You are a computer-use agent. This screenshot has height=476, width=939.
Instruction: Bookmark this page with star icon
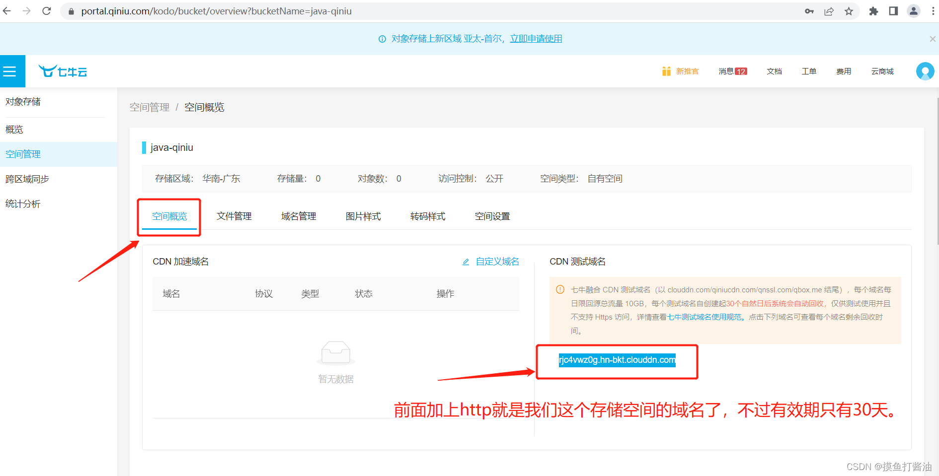pyautogui.click(x=849, y=11)
